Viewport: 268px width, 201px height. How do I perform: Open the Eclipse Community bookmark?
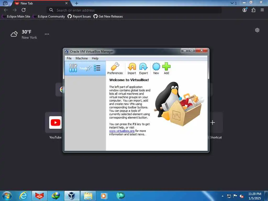49,16
